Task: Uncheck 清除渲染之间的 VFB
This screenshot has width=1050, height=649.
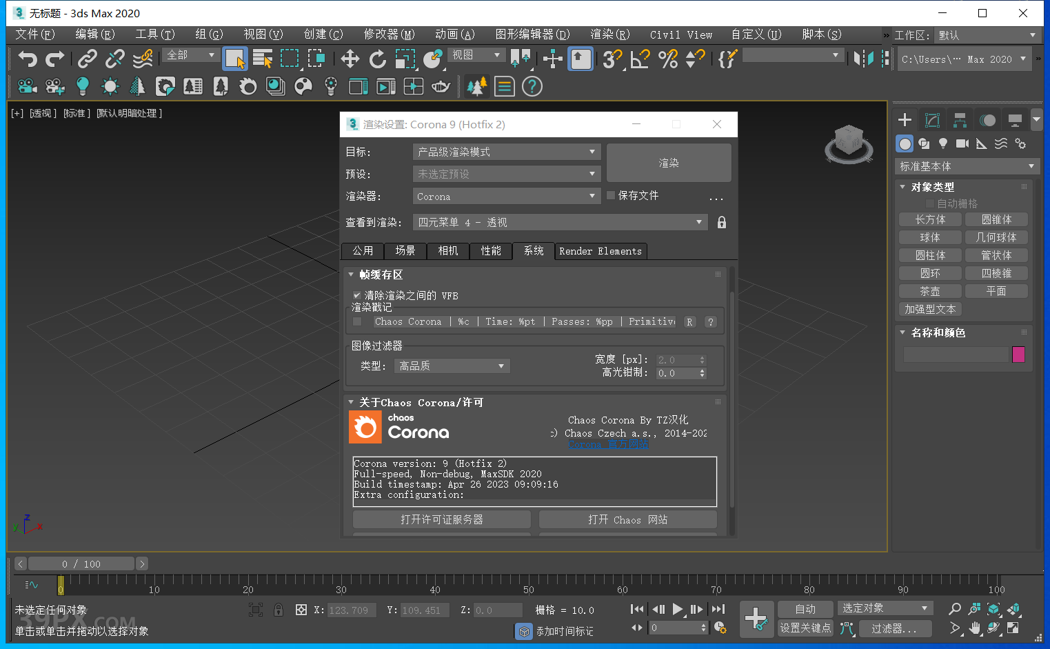Action: point(358,295)
